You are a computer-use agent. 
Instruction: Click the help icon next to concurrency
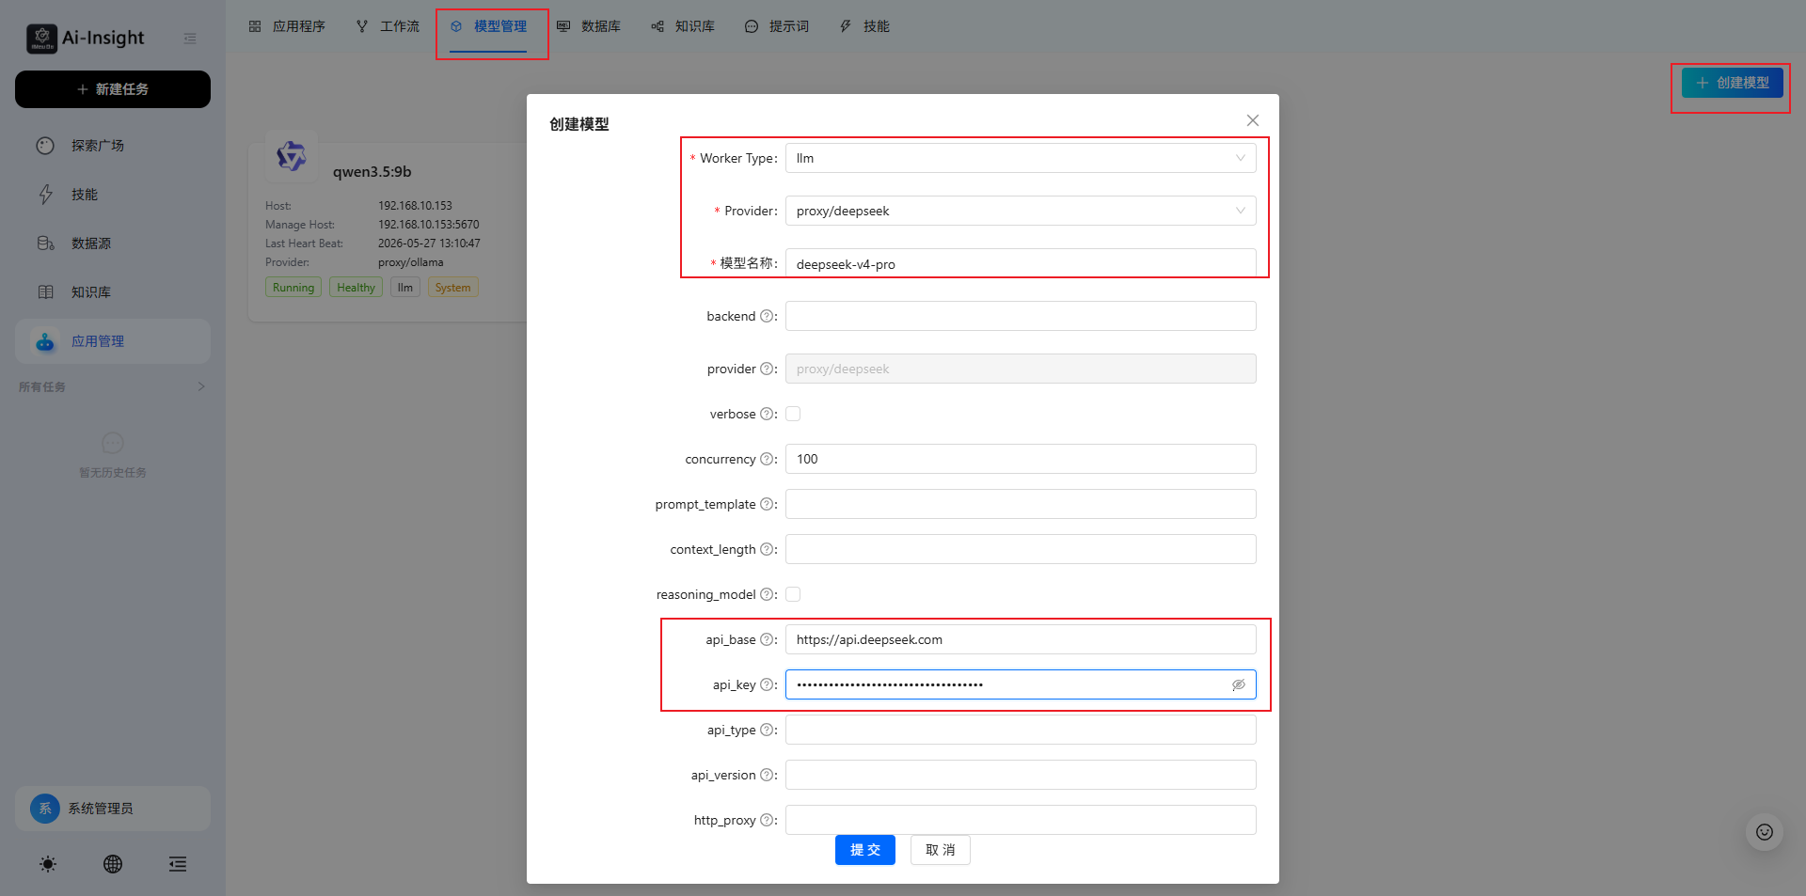pyautogui.click(x=767, y=459)
